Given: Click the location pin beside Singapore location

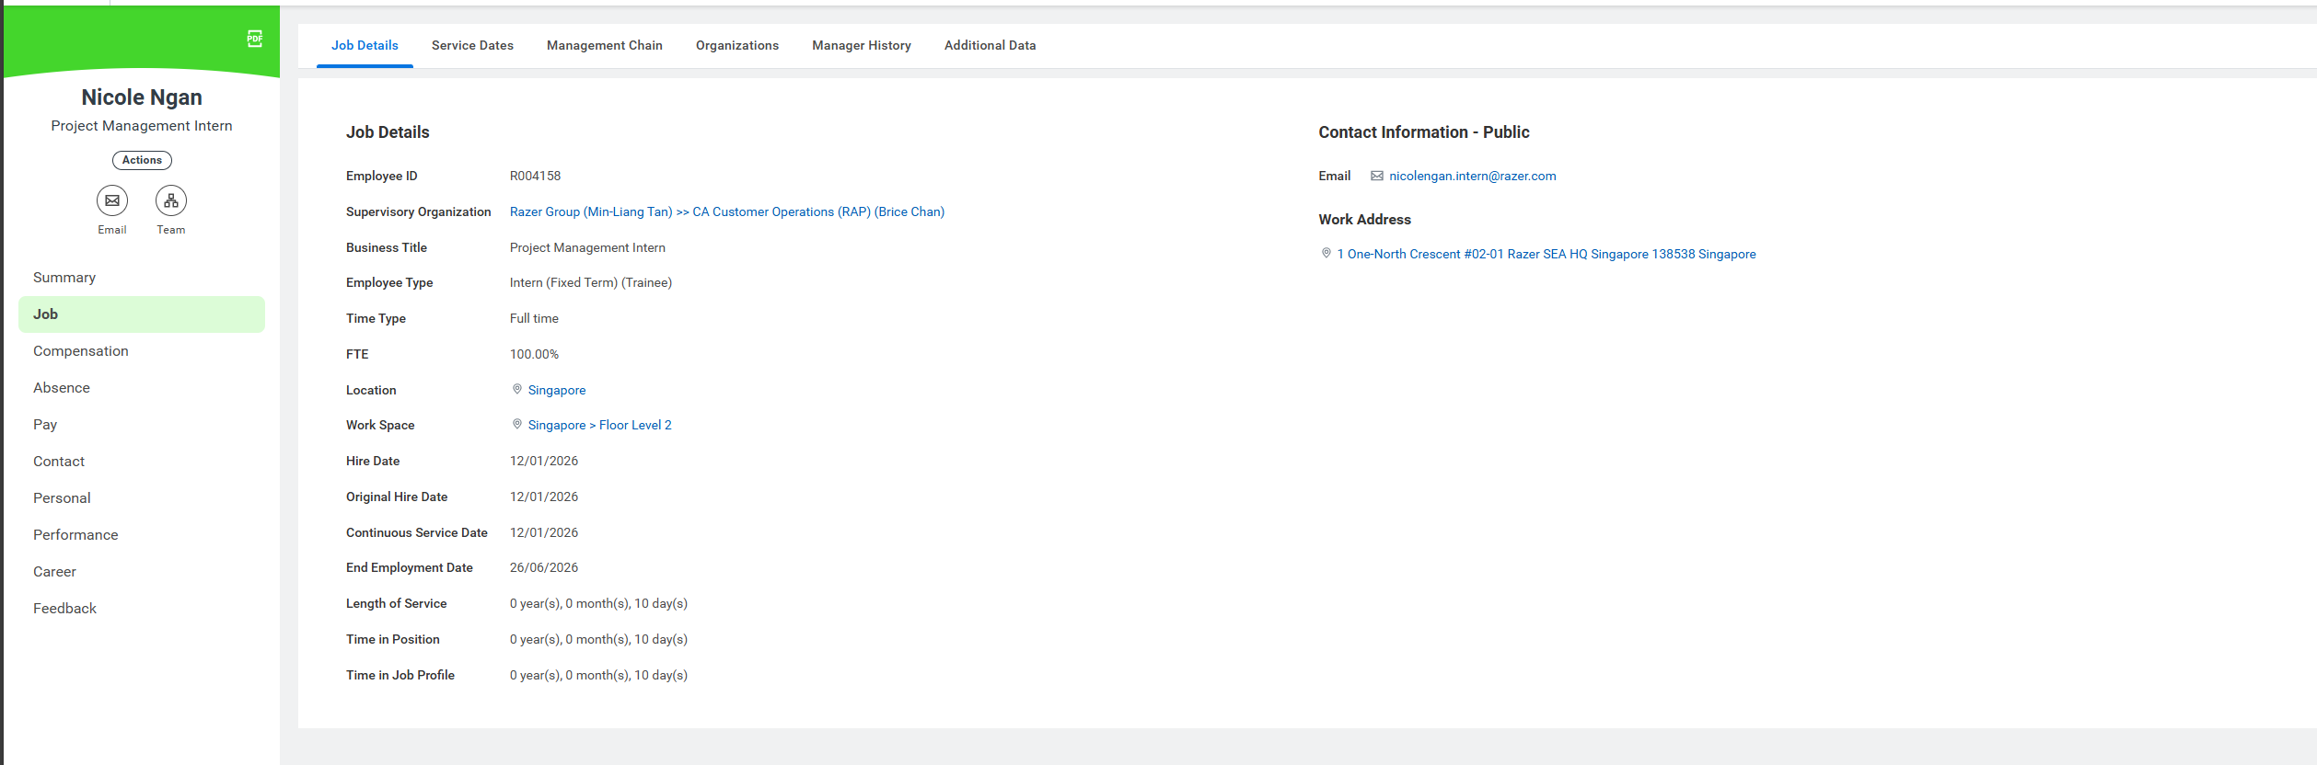Looking at the screenshot, I should tap(517, 390).
